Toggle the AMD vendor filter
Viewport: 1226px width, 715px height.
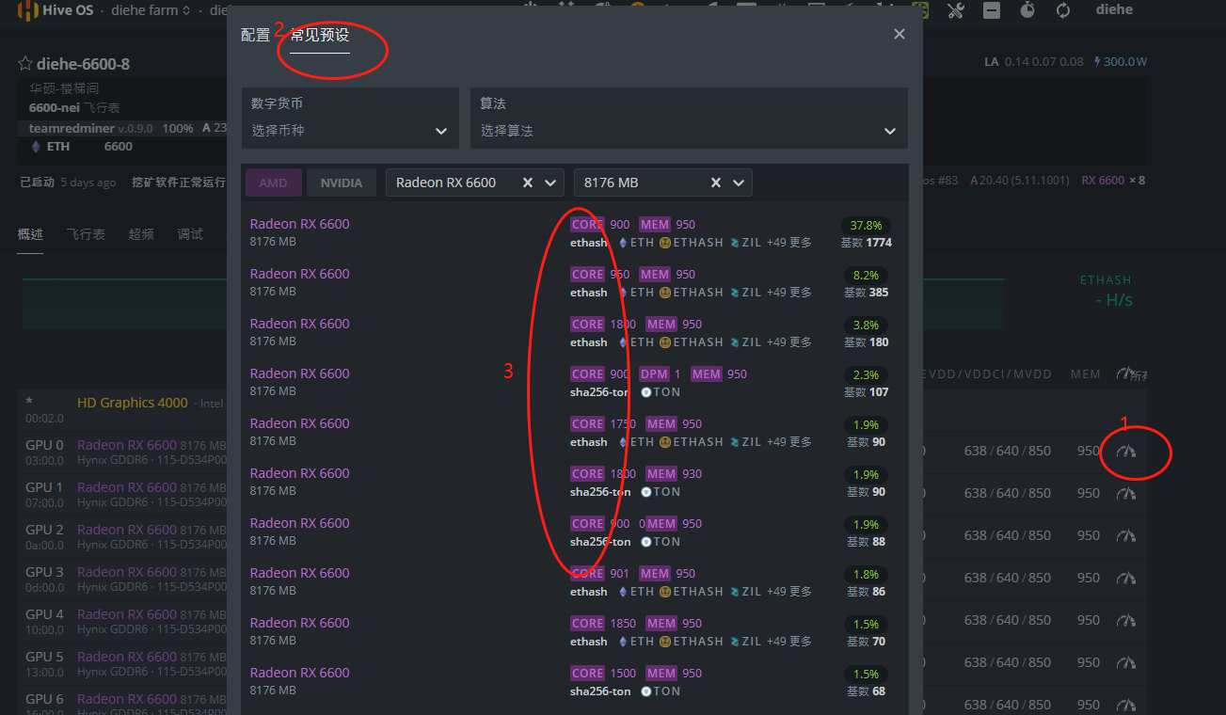(274, 183)
